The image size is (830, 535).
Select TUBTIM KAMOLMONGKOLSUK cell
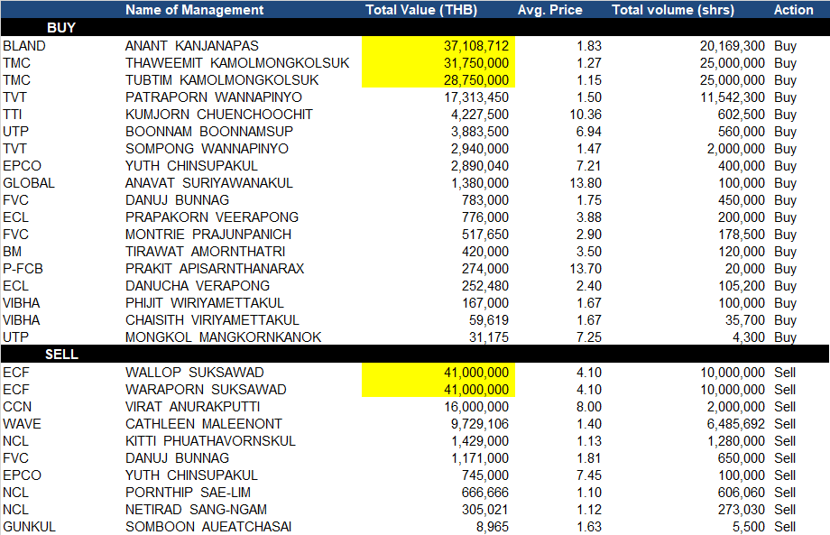[x=222, y=80]
